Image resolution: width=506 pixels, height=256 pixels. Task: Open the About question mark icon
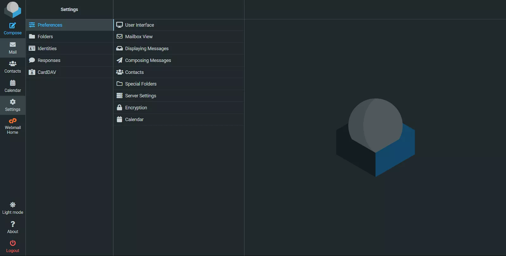(13, 224)
